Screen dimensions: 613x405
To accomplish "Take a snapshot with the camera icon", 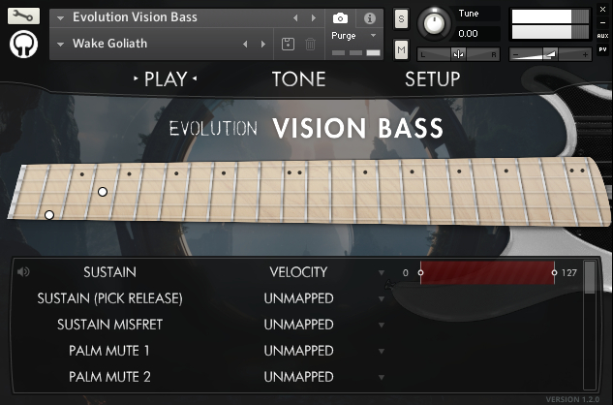I will coord(340,18).
